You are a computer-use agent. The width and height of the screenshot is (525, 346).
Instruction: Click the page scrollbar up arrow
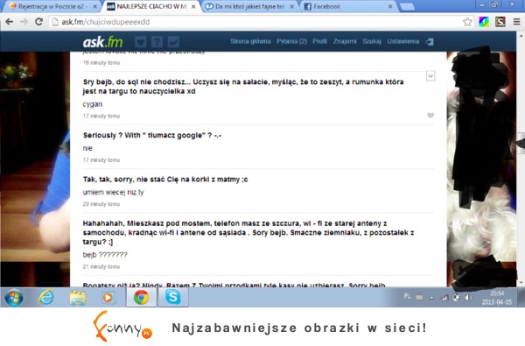pyautogui.click(x=521, y=35)
